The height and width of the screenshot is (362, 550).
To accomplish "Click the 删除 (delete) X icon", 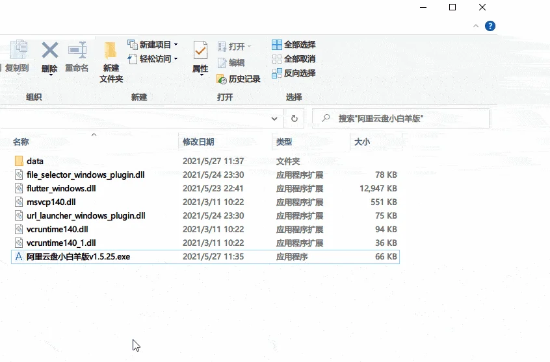I will (x=50, y=50).
